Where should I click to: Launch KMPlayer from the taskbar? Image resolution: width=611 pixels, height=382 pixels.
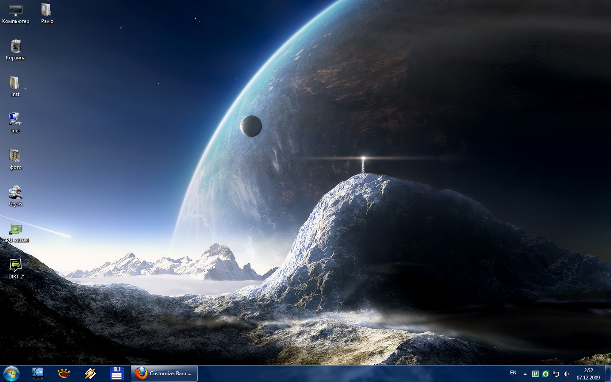click(38, 374)
